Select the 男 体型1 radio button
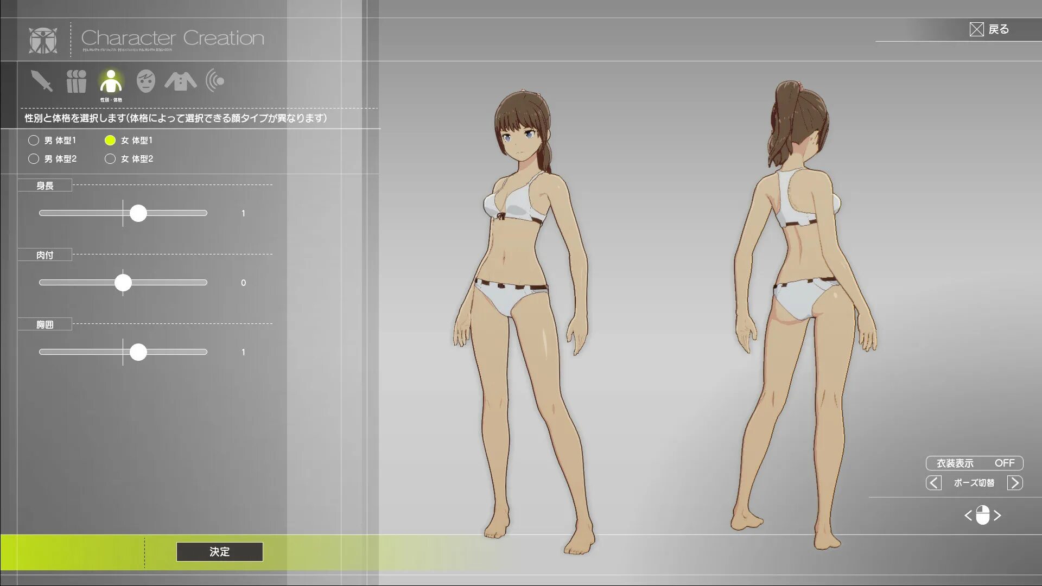This screenshot has height=586, width=1042. click(x=34, y=141)
